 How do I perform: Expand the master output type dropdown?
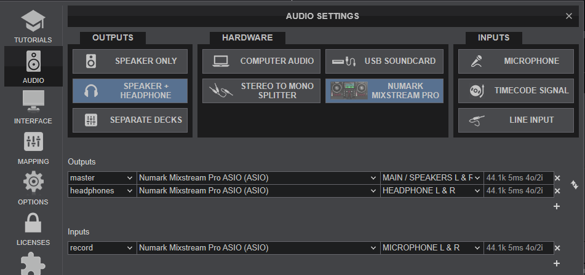[x=101, y=178]
